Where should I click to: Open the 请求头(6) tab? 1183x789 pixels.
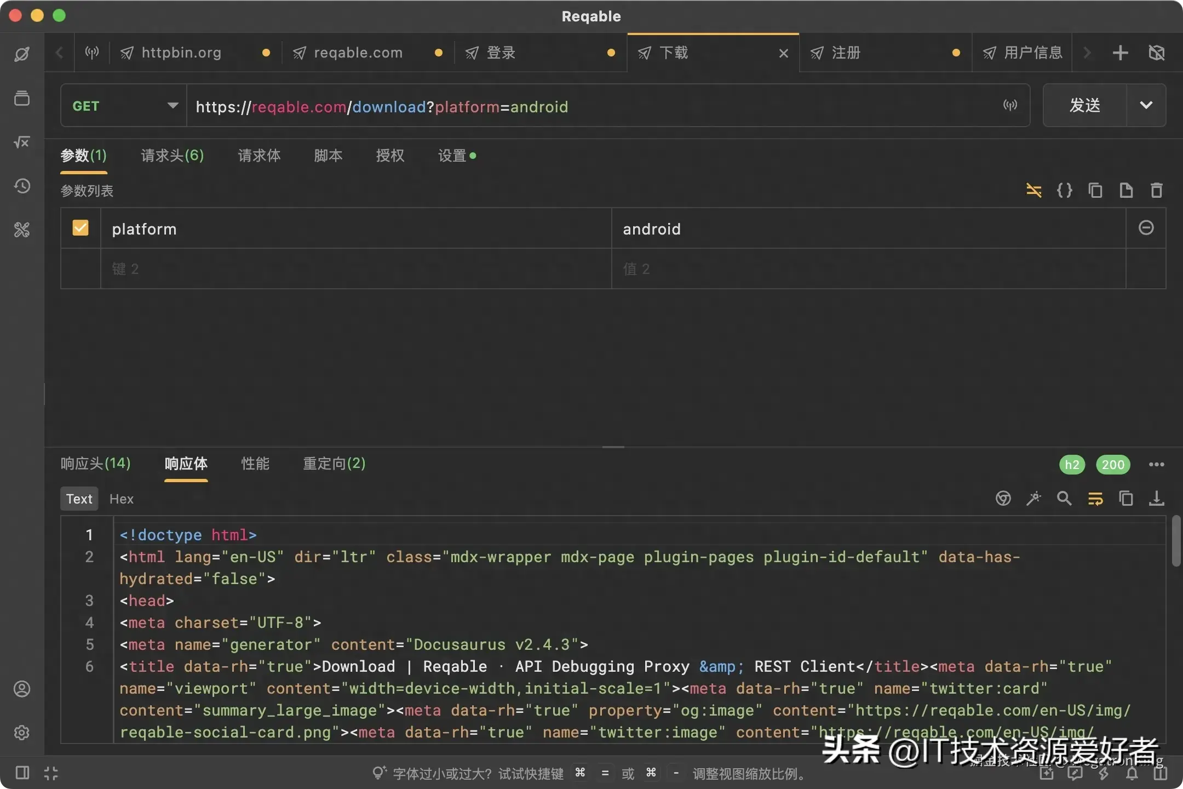[173, 156]
